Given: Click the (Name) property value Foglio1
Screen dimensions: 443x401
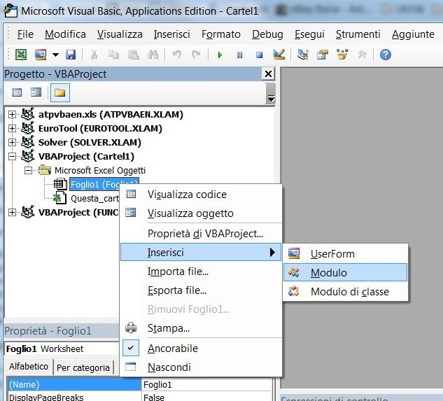Looking at the screenshot, I should coord(206,385).
